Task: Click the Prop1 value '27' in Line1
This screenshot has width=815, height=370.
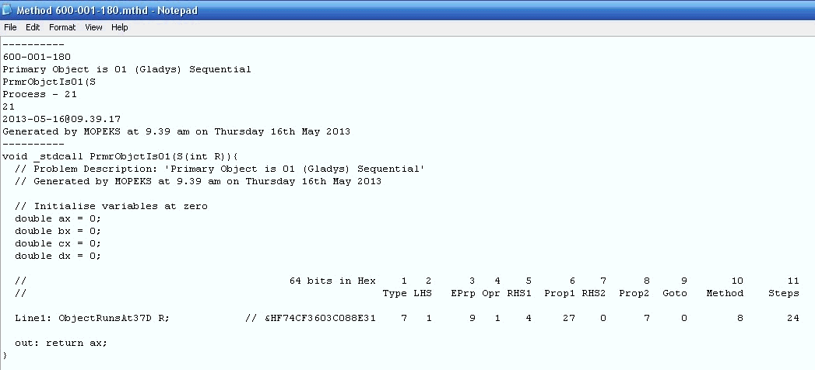Action: click(x=569, y=318)
